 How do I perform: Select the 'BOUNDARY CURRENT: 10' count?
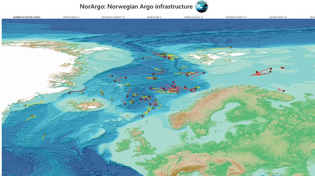pos(113,17)
